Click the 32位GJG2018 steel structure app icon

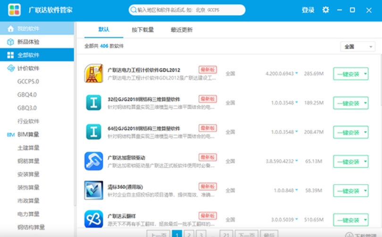94,102
